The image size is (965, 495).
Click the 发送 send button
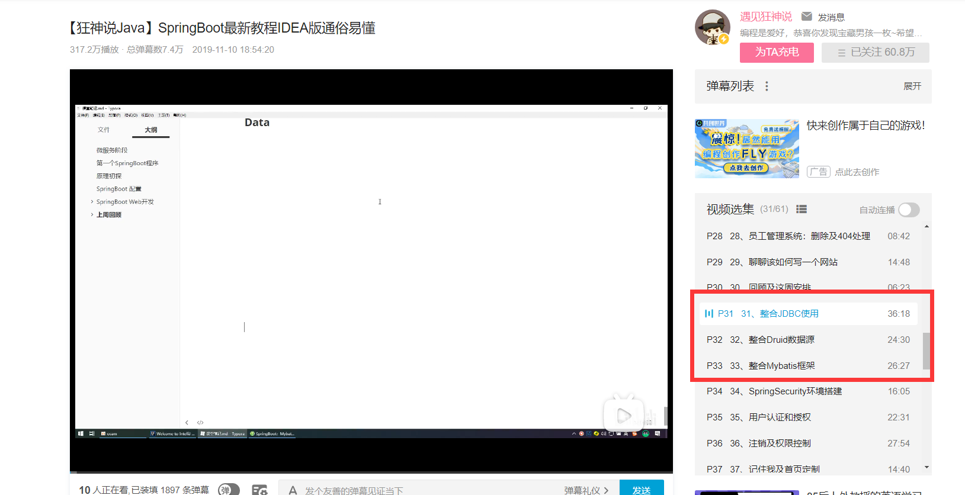coord(642,488)
